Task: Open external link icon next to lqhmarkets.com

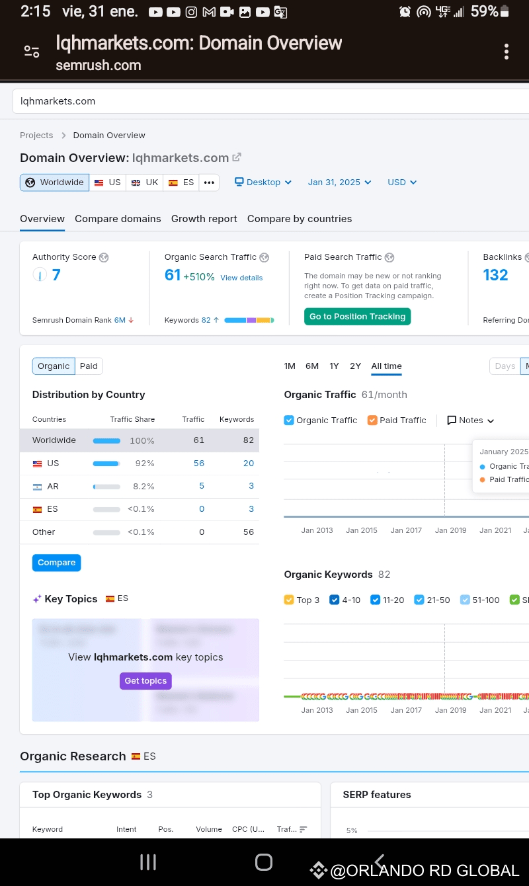Action: point(237,157)
